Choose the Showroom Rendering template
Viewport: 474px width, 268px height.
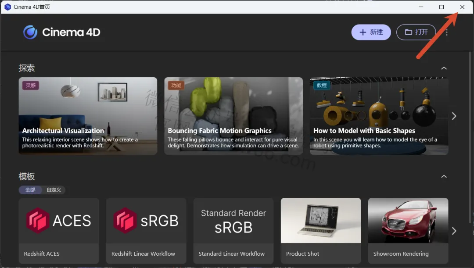click(408, 231)
